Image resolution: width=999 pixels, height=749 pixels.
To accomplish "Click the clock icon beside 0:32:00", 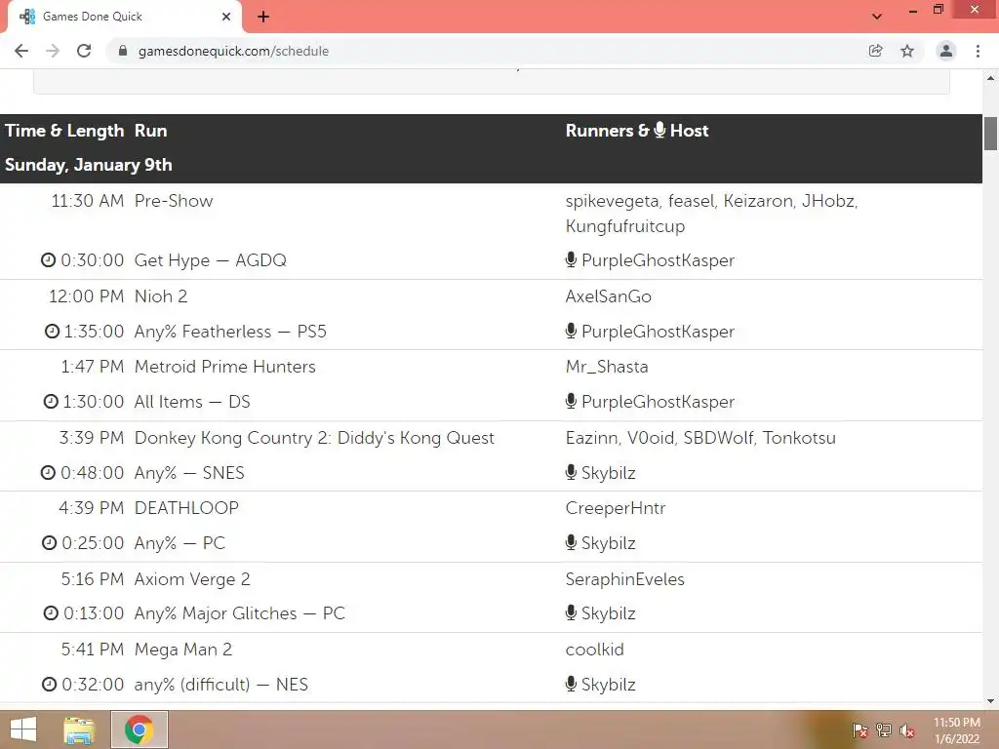I will [x=49, y=684].
